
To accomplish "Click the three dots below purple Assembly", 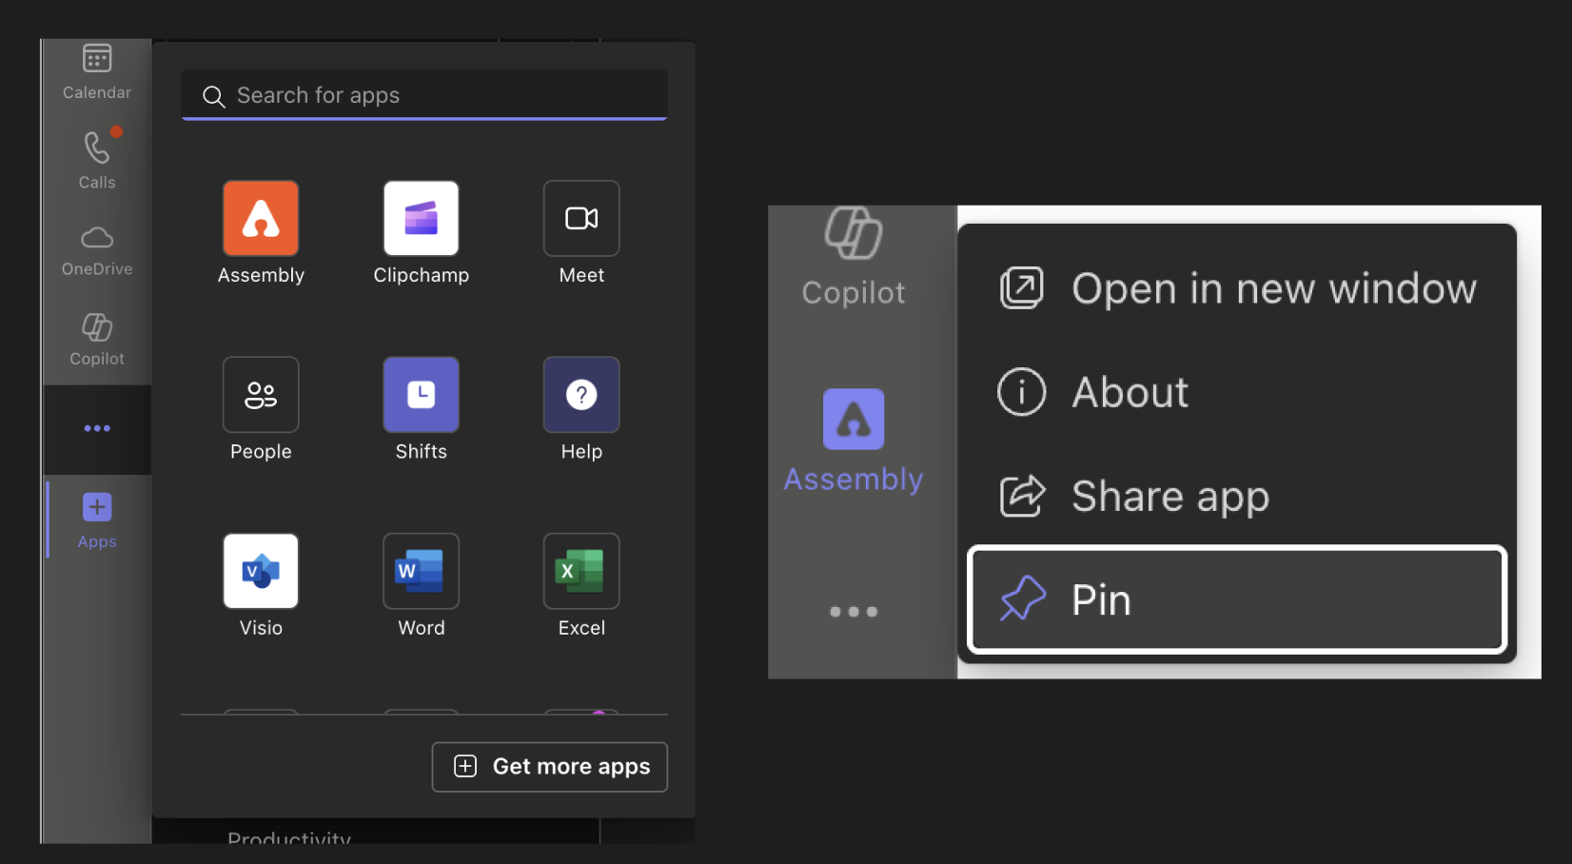I will click(x=854, y=612).
